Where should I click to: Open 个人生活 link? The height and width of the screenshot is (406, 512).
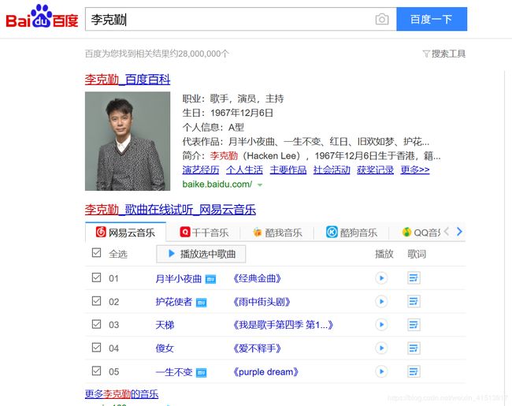[x=244, y=169]
